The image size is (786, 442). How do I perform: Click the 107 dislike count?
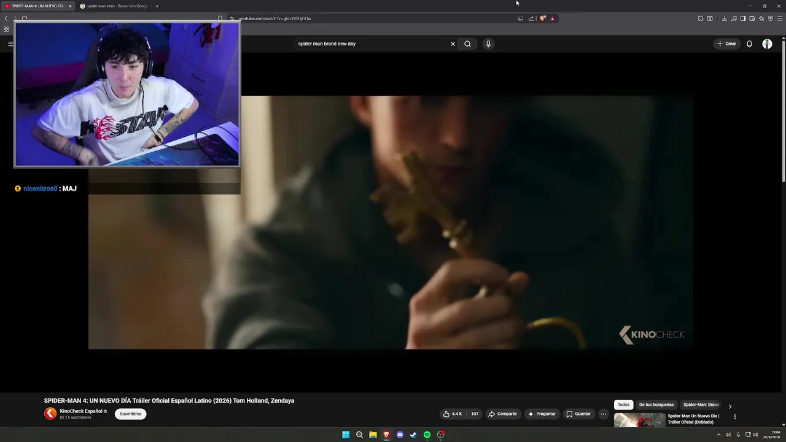coord(475,414)
